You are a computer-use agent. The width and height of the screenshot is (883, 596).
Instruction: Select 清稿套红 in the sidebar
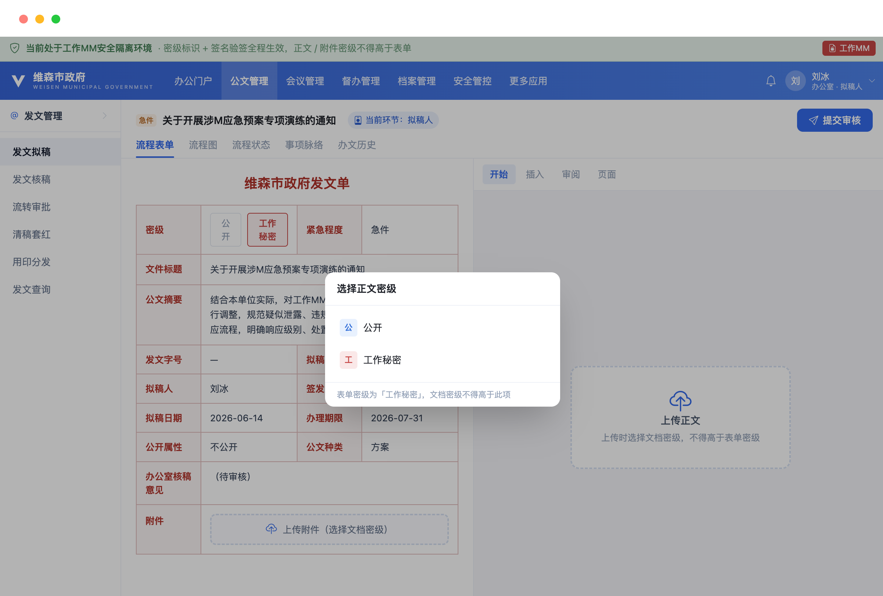pyautogui.click(x=60, y=234)
